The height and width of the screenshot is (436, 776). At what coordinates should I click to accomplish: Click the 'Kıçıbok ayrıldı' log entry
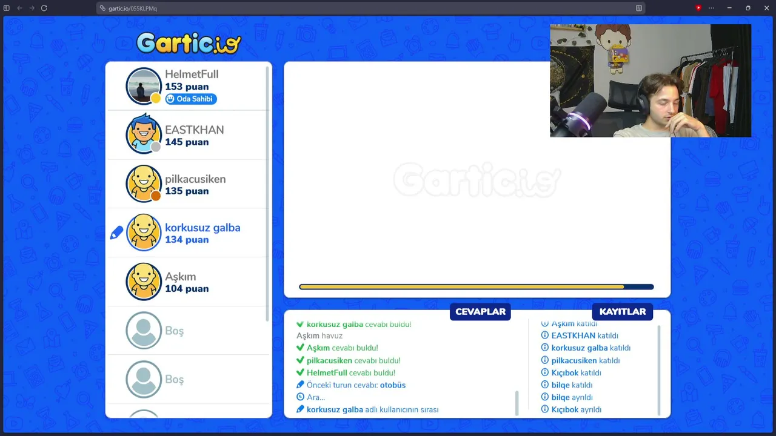click(572, 409)
